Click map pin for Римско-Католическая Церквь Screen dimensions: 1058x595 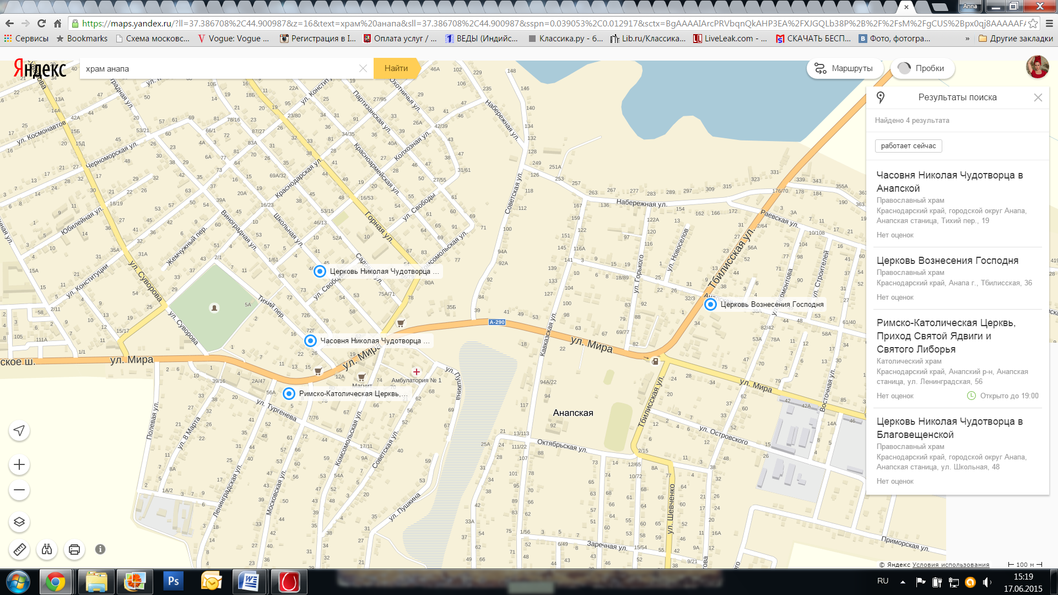pos(289,393)
